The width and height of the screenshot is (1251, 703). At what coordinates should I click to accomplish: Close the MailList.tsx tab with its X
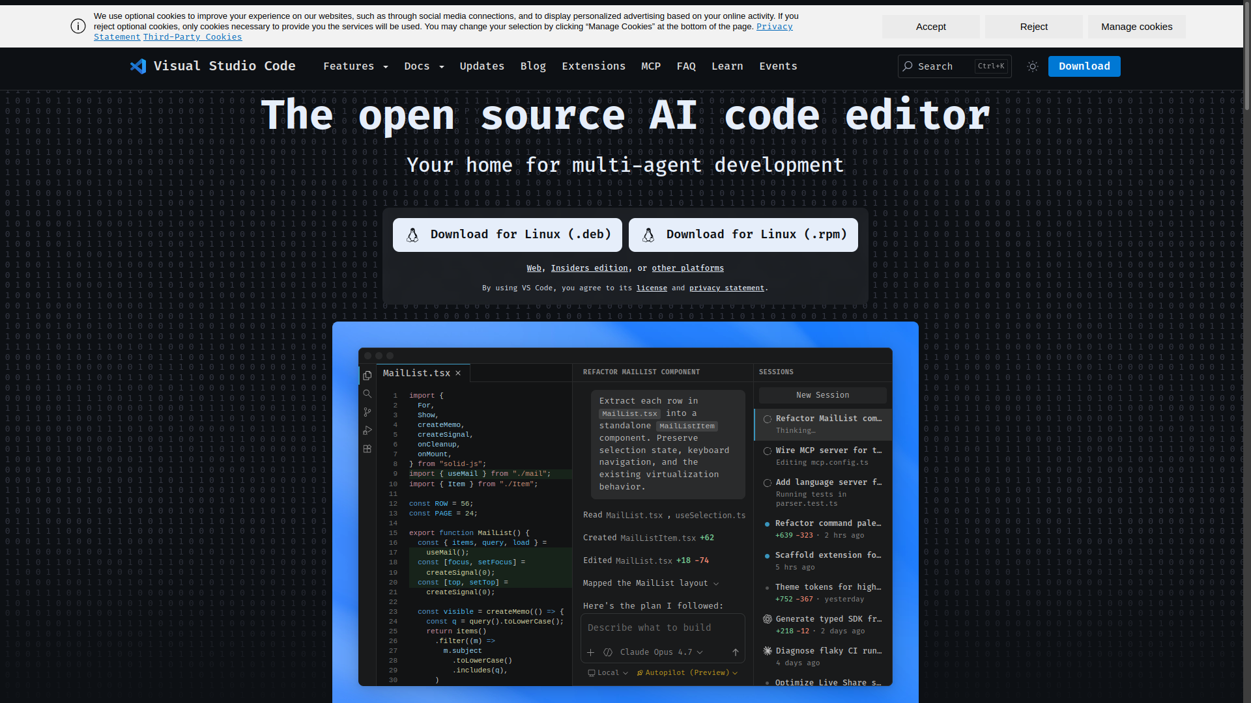[x=458, y=373]
